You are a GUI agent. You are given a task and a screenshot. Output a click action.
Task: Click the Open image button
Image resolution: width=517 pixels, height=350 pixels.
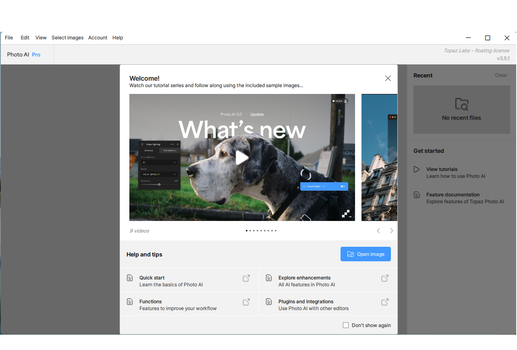coord(365,254)
